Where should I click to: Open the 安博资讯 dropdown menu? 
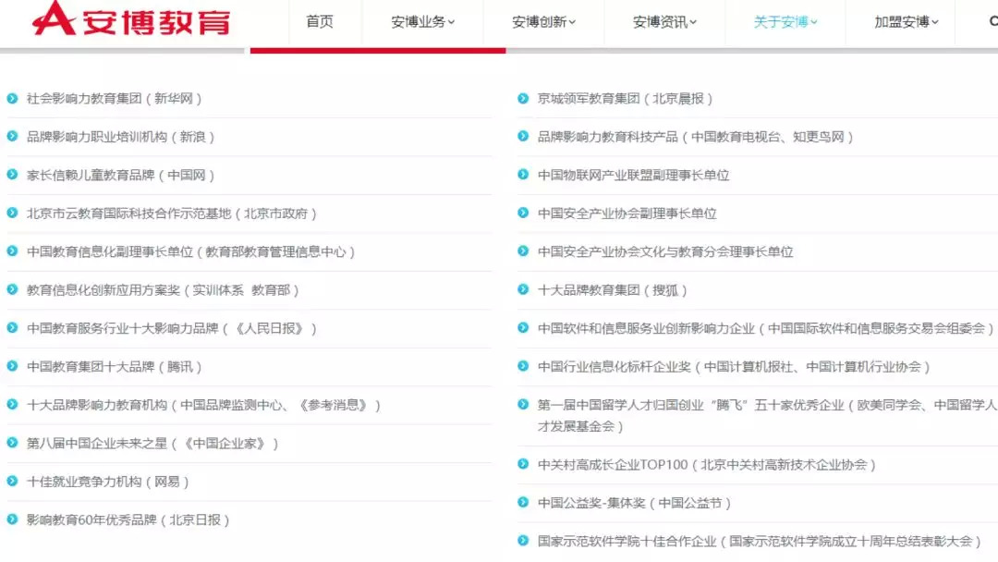click(664, 22)
